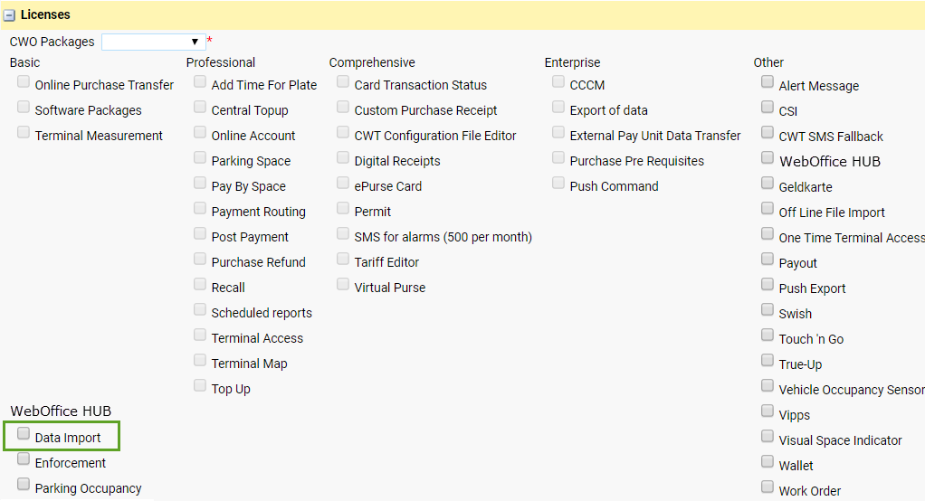Enable Purchase Refund license
Image resolution: width=925 pixels, height=501 pixels.
point(200,259)
